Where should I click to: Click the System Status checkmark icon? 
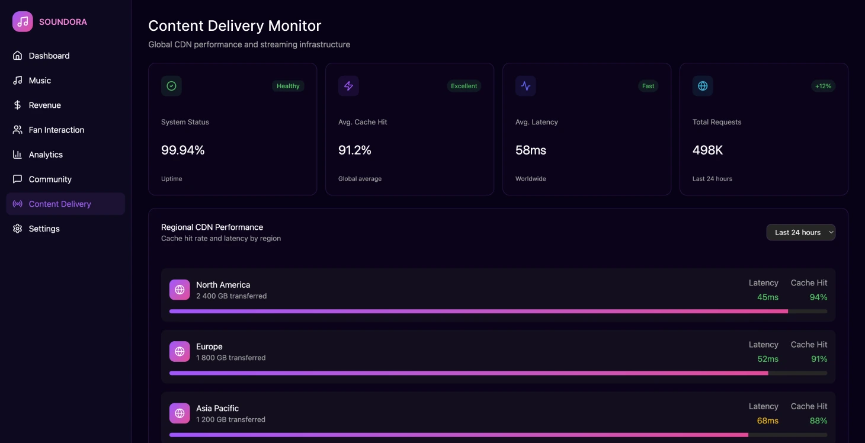pyautogui.click(x=171, y=86)
